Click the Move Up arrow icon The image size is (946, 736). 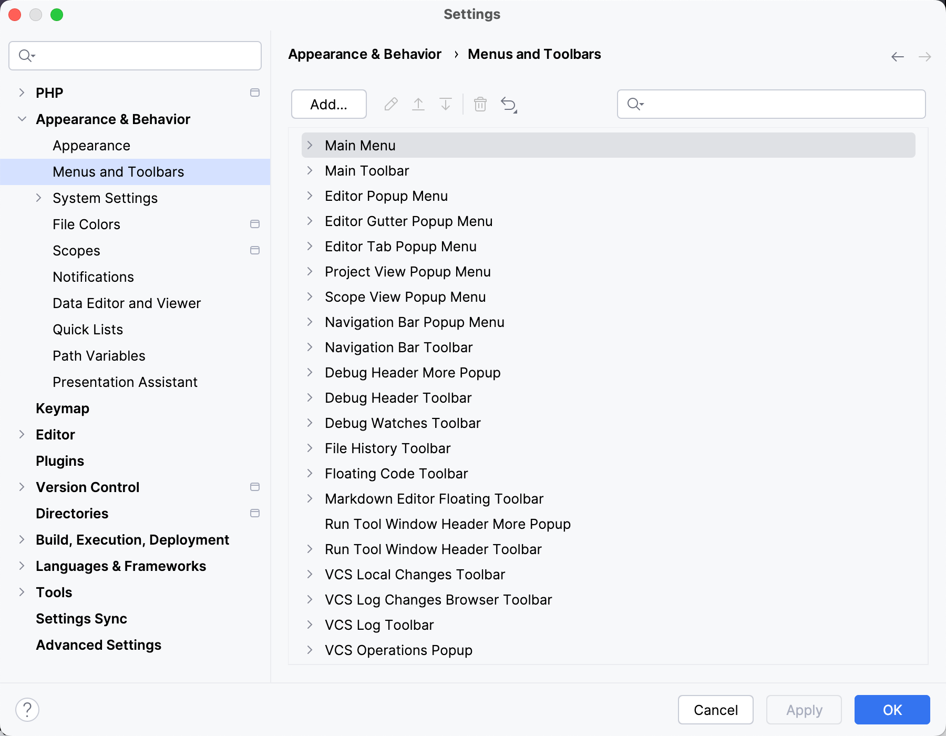click(418, 104)
